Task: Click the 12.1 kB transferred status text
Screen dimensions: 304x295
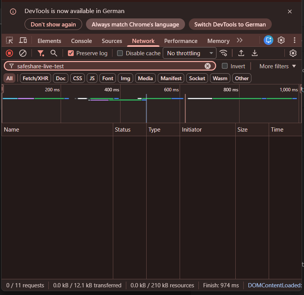Action: coord(87,285)
